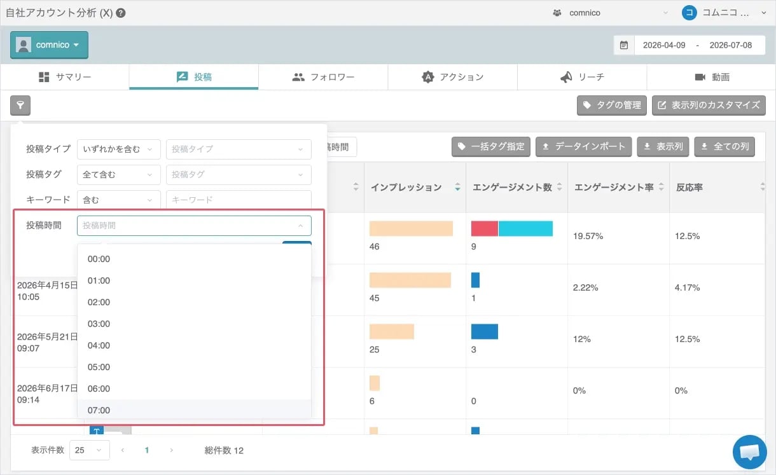
Task: Sort by エンゲージメント率 column arrows
Action: pyautogui.click(x=661, y=188)
